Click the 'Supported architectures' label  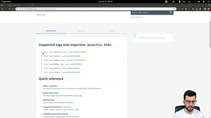[53, 107]
